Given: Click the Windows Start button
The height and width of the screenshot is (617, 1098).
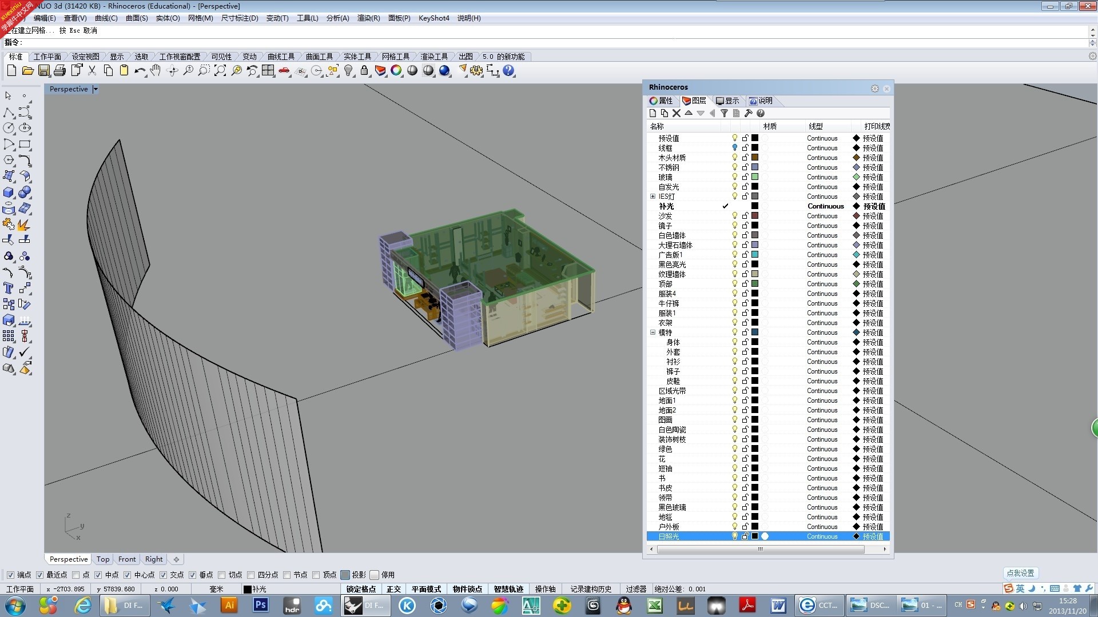Looking at the screenshot, I should pos(15,605).
